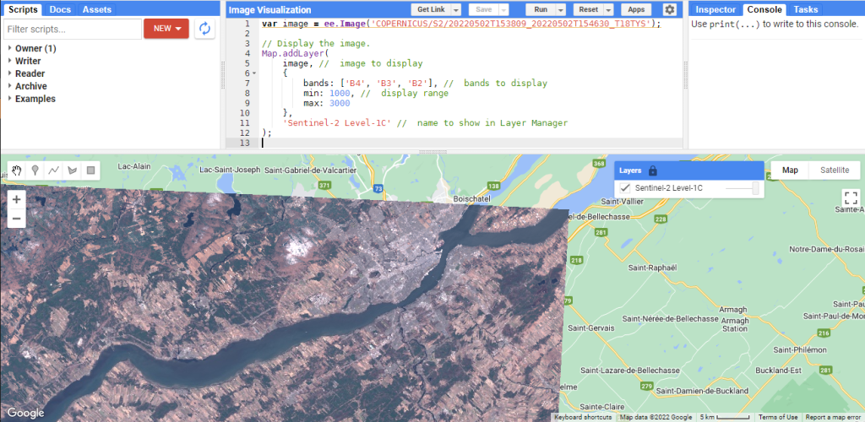Screen dimensions: 865x422
Task: Click the Filter scripts search field
Action: (x=73, y=29)
